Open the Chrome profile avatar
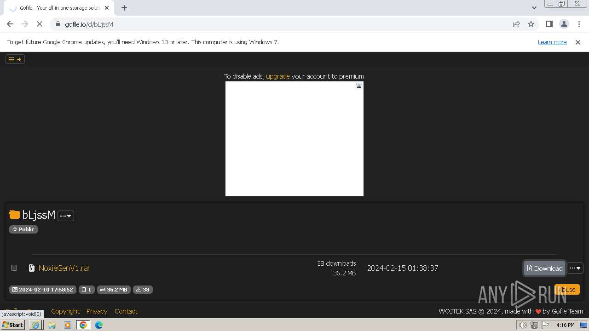The height and width of the screenshot is (331, 589). (564, 24)
